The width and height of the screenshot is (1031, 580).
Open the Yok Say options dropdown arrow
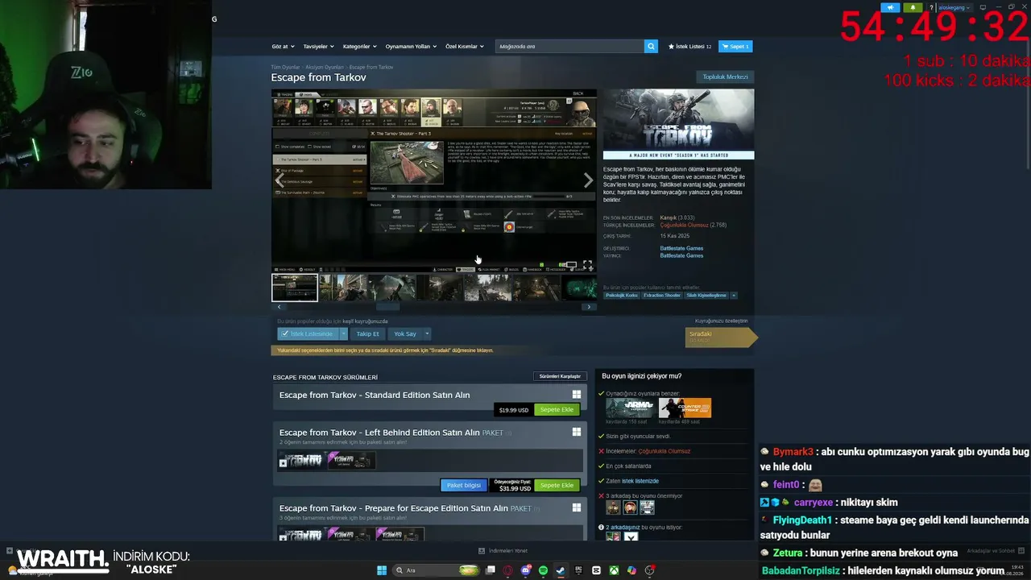[x=427, y=333]
